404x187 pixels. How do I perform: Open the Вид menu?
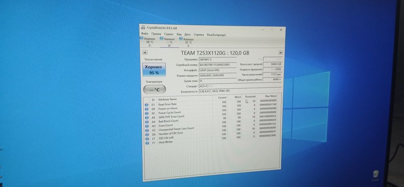point(179,34)
